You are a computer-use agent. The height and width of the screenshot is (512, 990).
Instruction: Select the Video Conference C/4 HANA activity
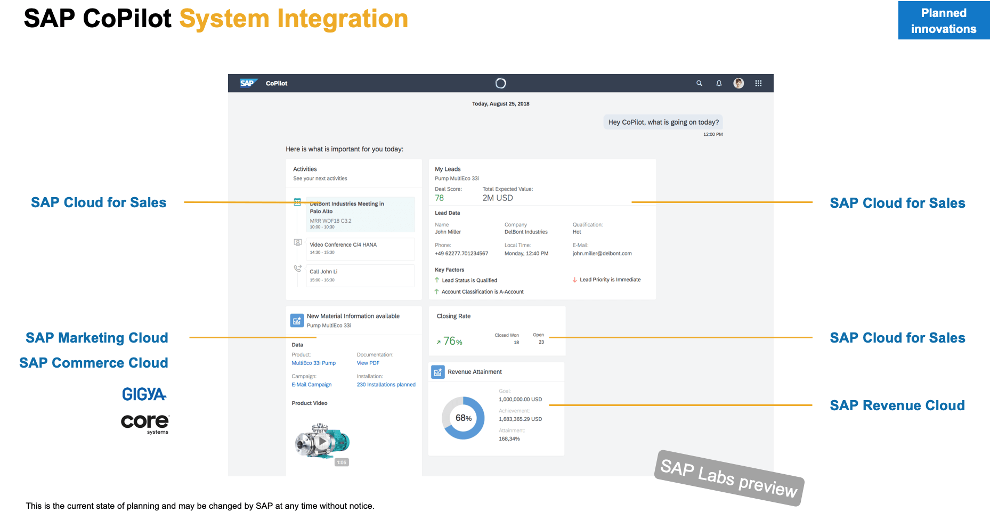pyautogui.click(x=360, y=249)
